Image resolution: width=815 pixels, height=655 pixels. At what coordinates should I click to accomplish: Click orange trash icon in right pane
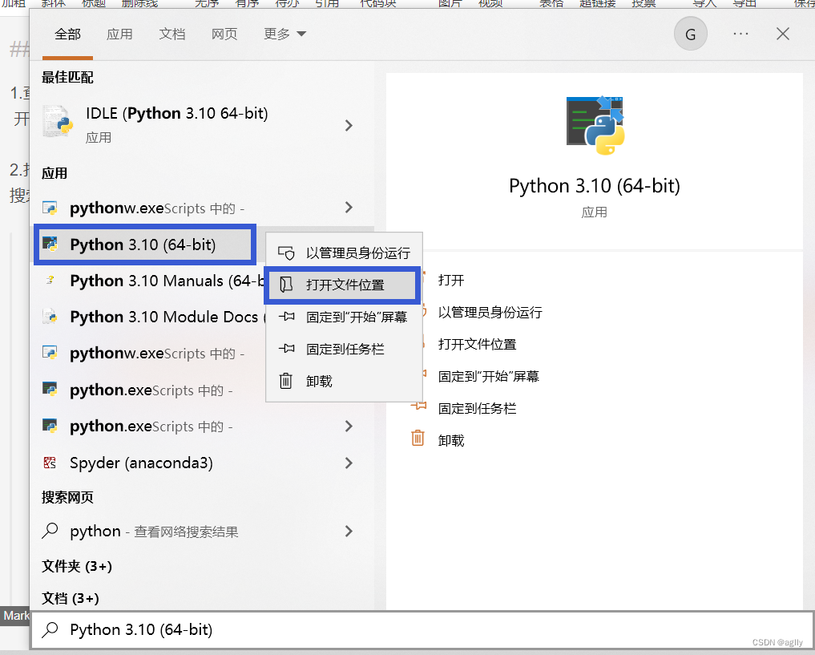[x=418, y=438]
